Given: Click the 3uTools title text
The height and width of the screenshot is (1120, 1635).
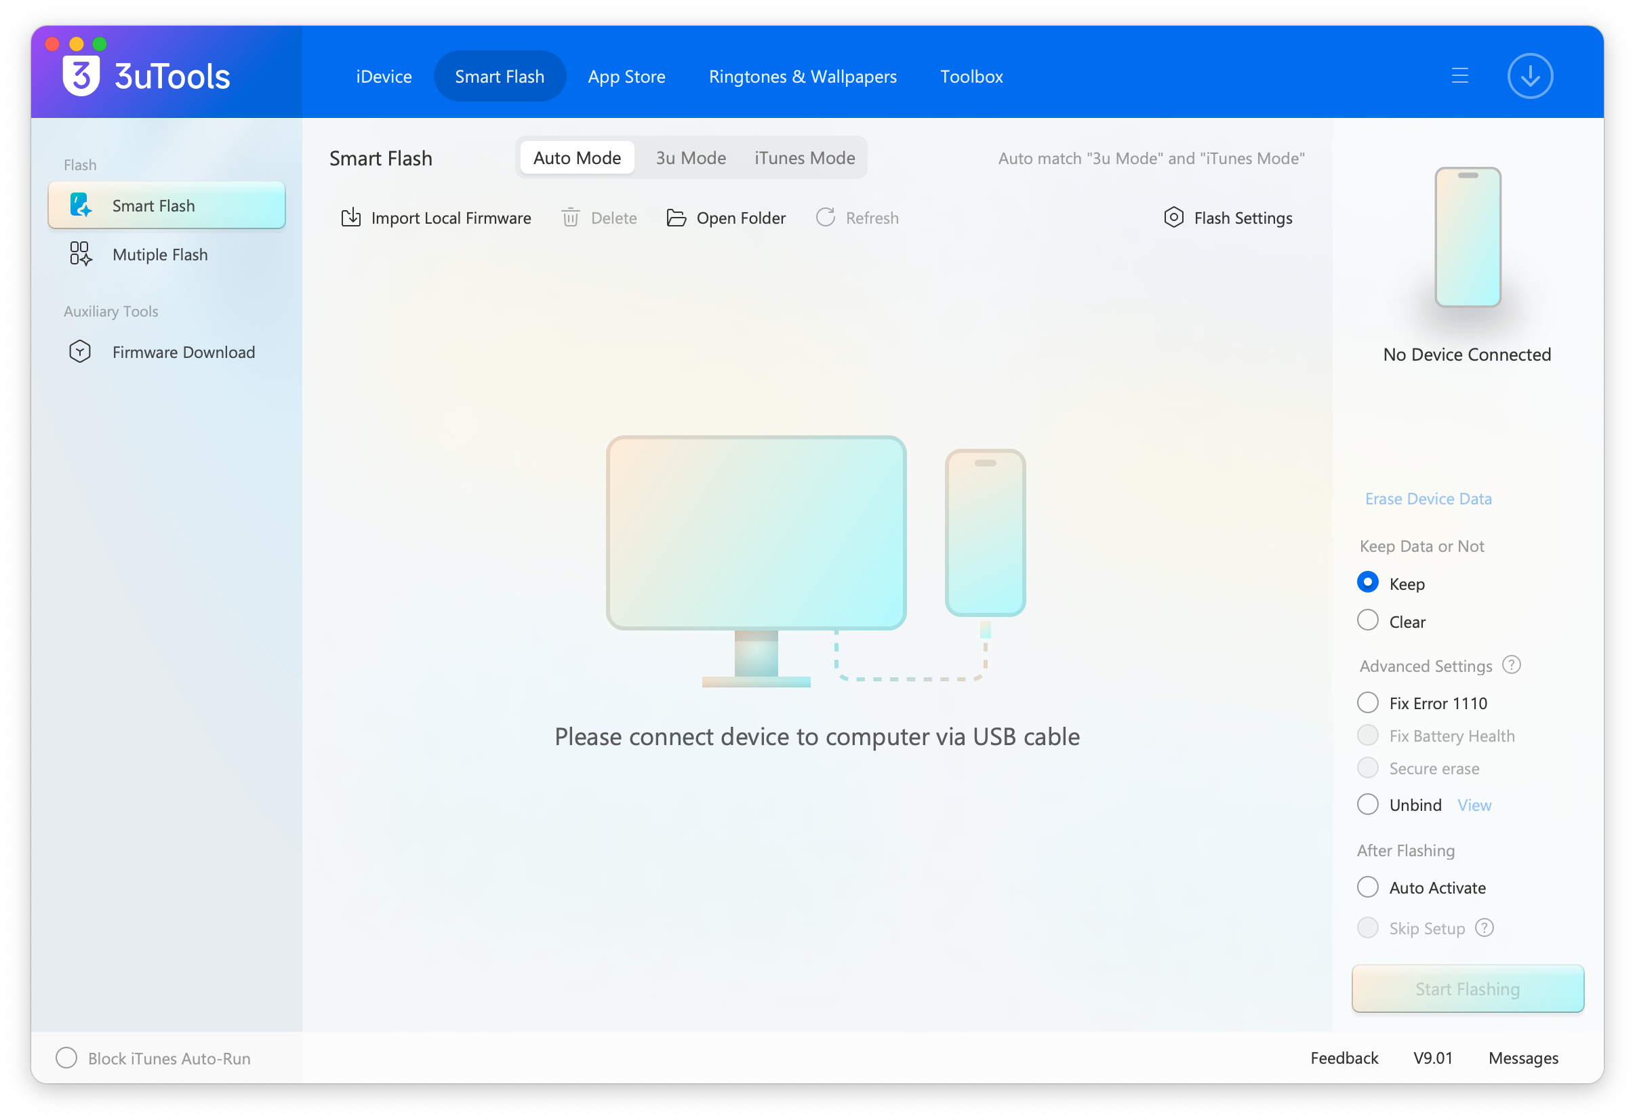Looking at the screenshot, I should [172, 76].
